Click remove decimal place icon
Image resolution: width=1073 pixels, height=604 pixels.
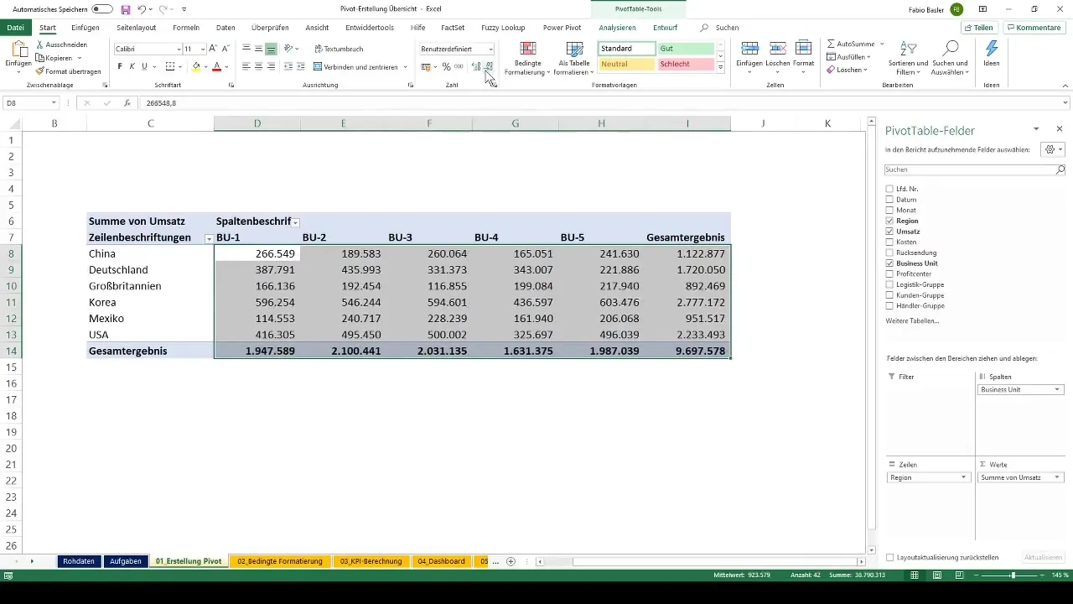coord(489,66)
